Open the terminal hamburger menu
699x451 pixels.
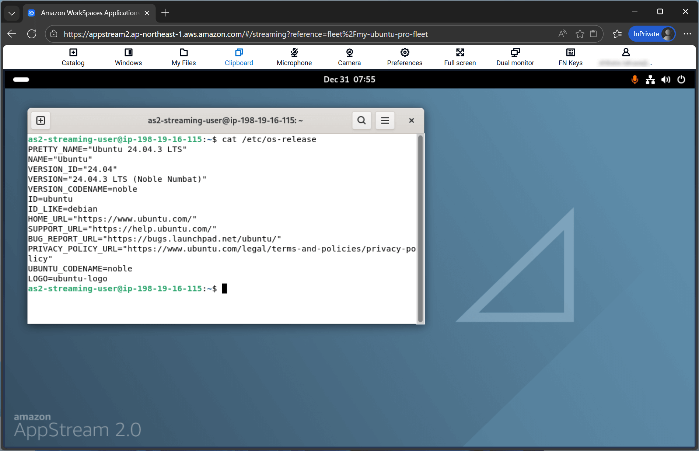[x=385, y=120]
